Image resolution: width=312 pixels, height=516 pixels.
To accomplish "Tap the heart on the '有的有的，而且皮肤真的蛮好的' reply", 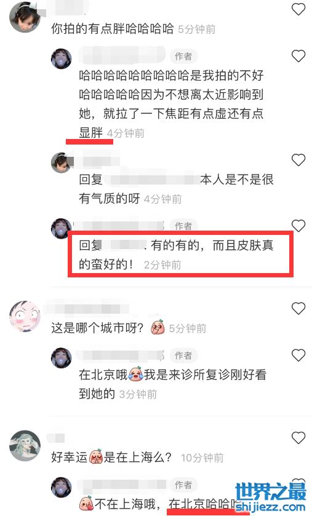I will pyautogui.click(x=298, y=226).
